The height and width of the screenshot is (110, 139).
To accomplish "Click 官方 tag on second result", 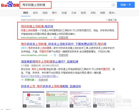I will pos(24,48).
